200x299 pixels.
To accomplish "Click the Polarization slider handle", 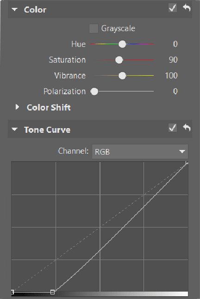I will coord(94,91).
